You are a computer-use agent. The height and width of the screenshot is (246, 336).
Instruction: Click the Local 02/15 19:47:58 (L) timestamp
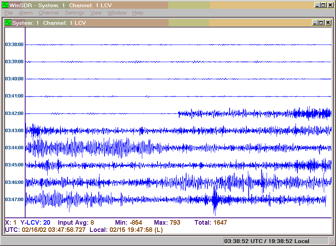[126, 230]
